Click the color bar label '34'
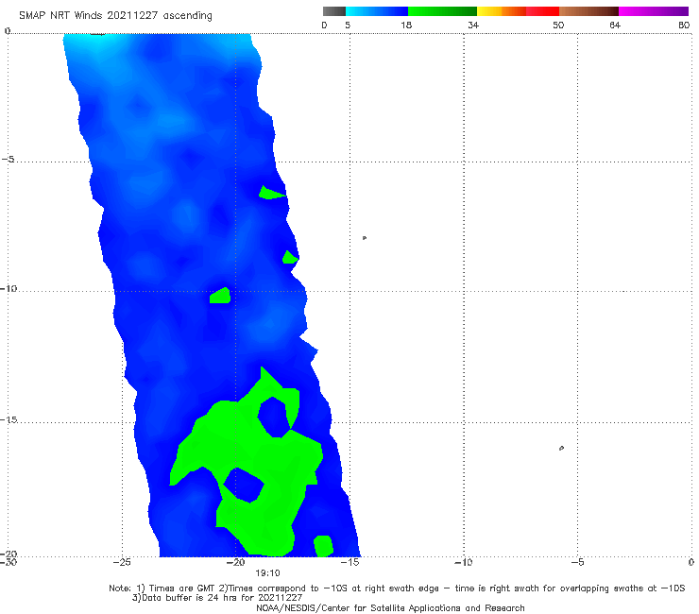Viewport: 699px width, 614px height. pos(473,25)
